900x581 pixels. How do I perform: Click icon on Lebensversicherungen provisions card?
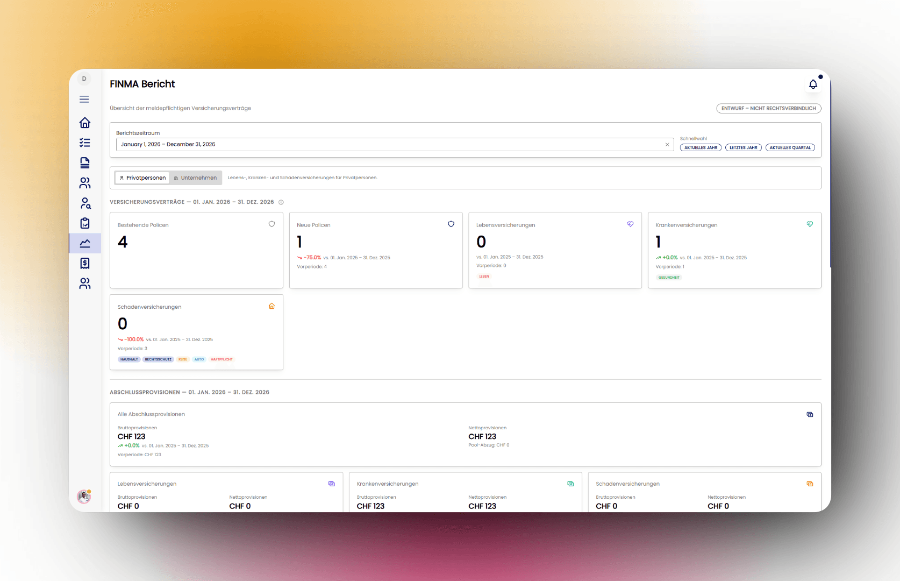(332, 484)
